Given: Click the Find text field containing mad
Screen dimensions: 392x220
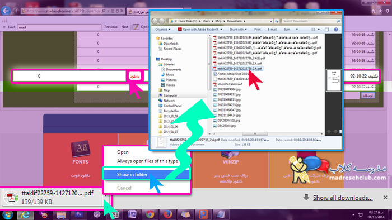Looking at the screenshot, I should point(59,27).
